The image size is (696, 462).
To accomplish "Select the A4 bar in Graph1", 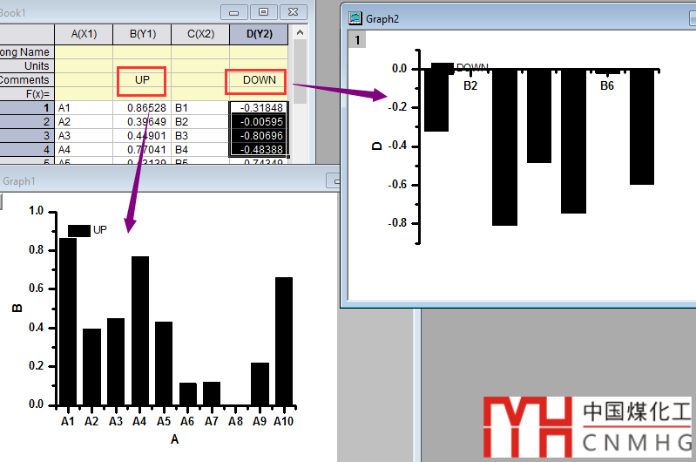I will (x=140, y=331).
